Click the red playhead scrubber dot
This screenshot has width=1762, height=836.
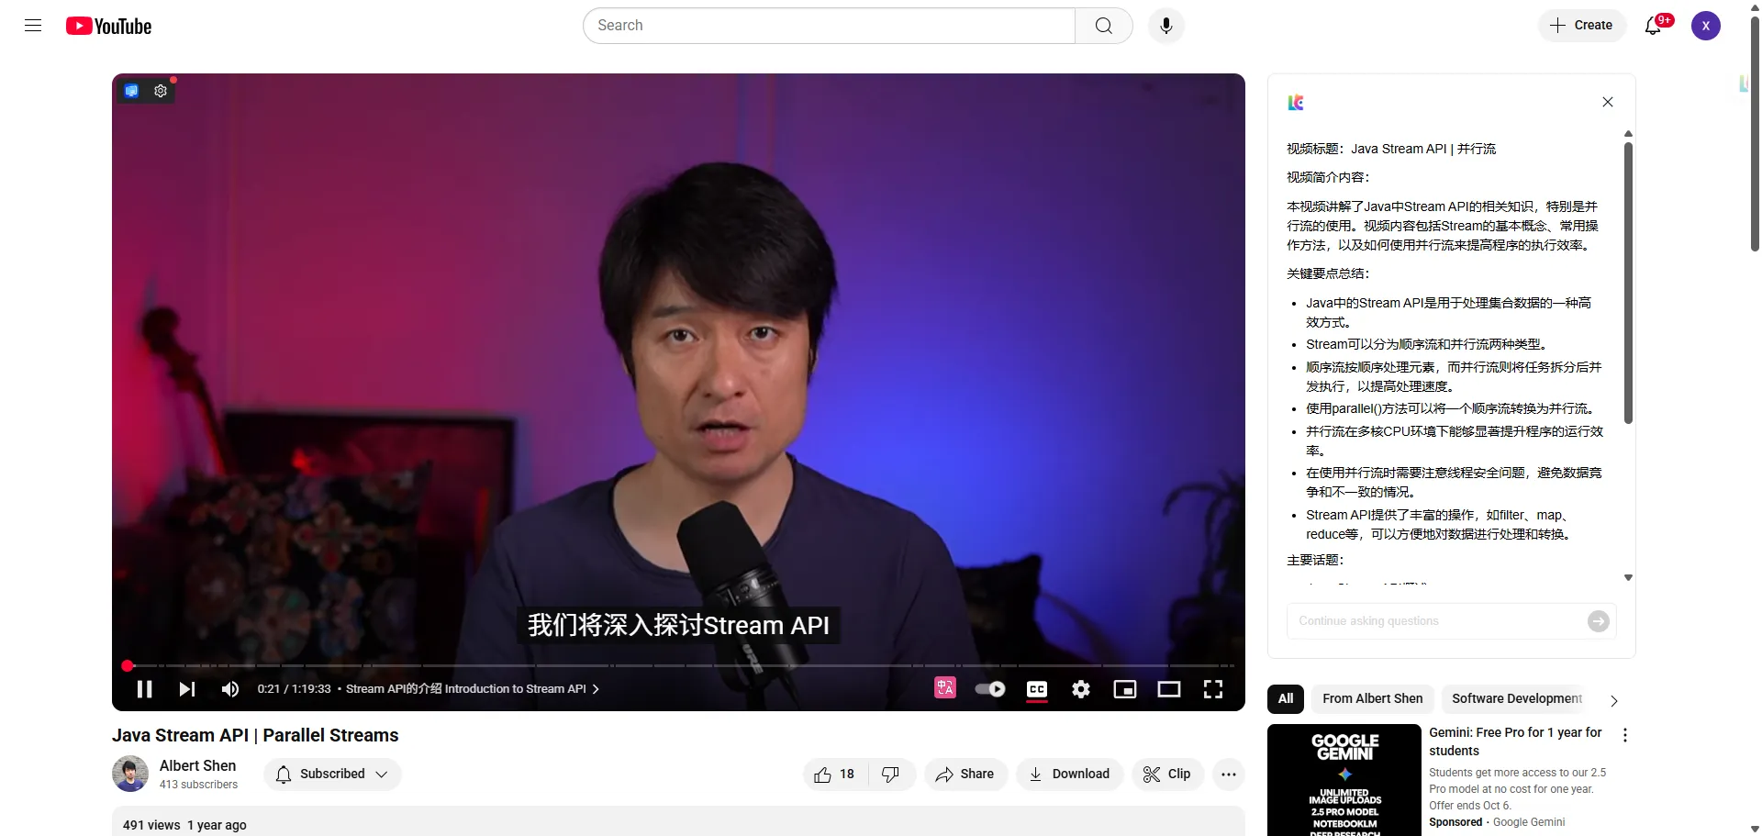[x=128, y=665]
